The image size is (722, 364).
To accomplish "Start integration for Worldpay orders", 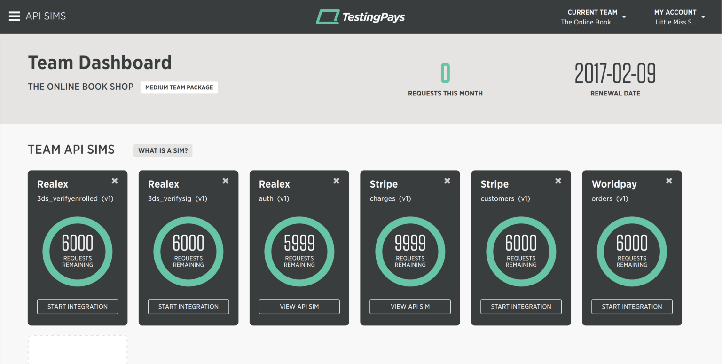I will coord(632,307).
